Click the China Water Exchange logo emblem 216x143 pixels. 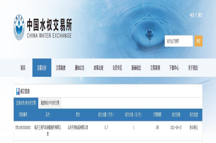(19, 27)
